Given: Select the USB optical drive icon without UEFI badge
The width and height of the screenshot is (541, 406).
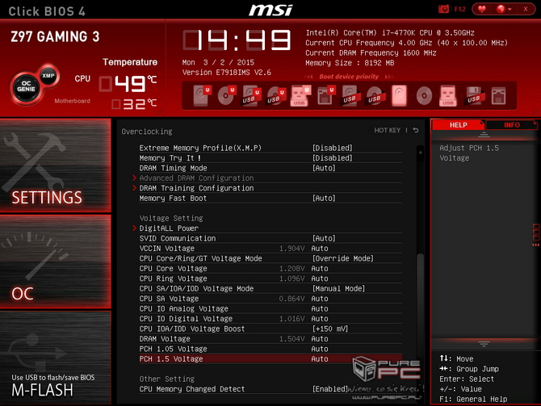Looking at the screenshot, I should click(375, 95).
